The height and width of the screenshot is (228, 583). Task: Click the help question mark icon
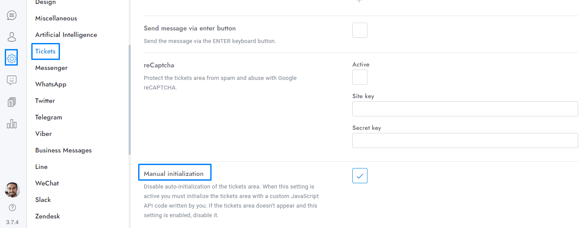12,208
